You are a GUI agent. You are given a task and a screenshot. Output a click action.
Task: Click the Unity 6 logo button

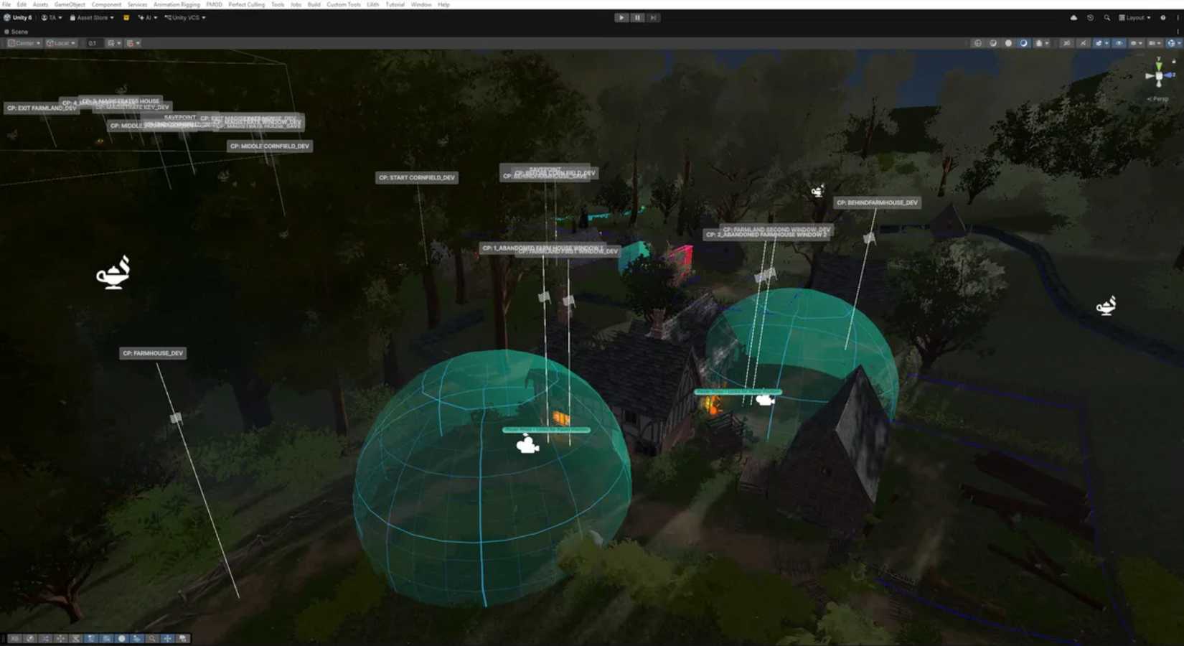18,17
